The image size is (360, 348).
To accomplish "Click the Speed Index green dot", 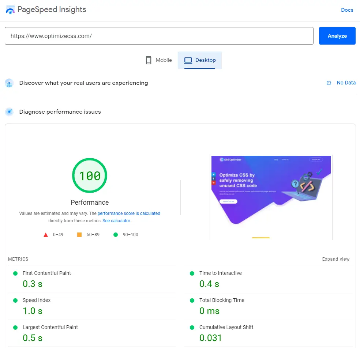I will [x=15, y=300].
